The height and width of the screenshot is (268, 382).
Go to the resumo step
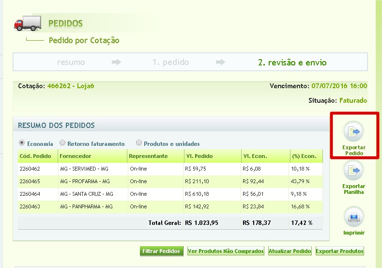click(71, 62)
